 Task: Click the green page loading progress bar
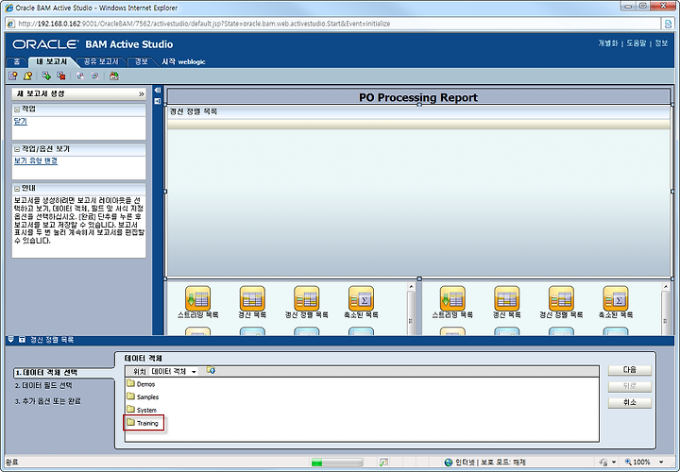coord(336,463)
